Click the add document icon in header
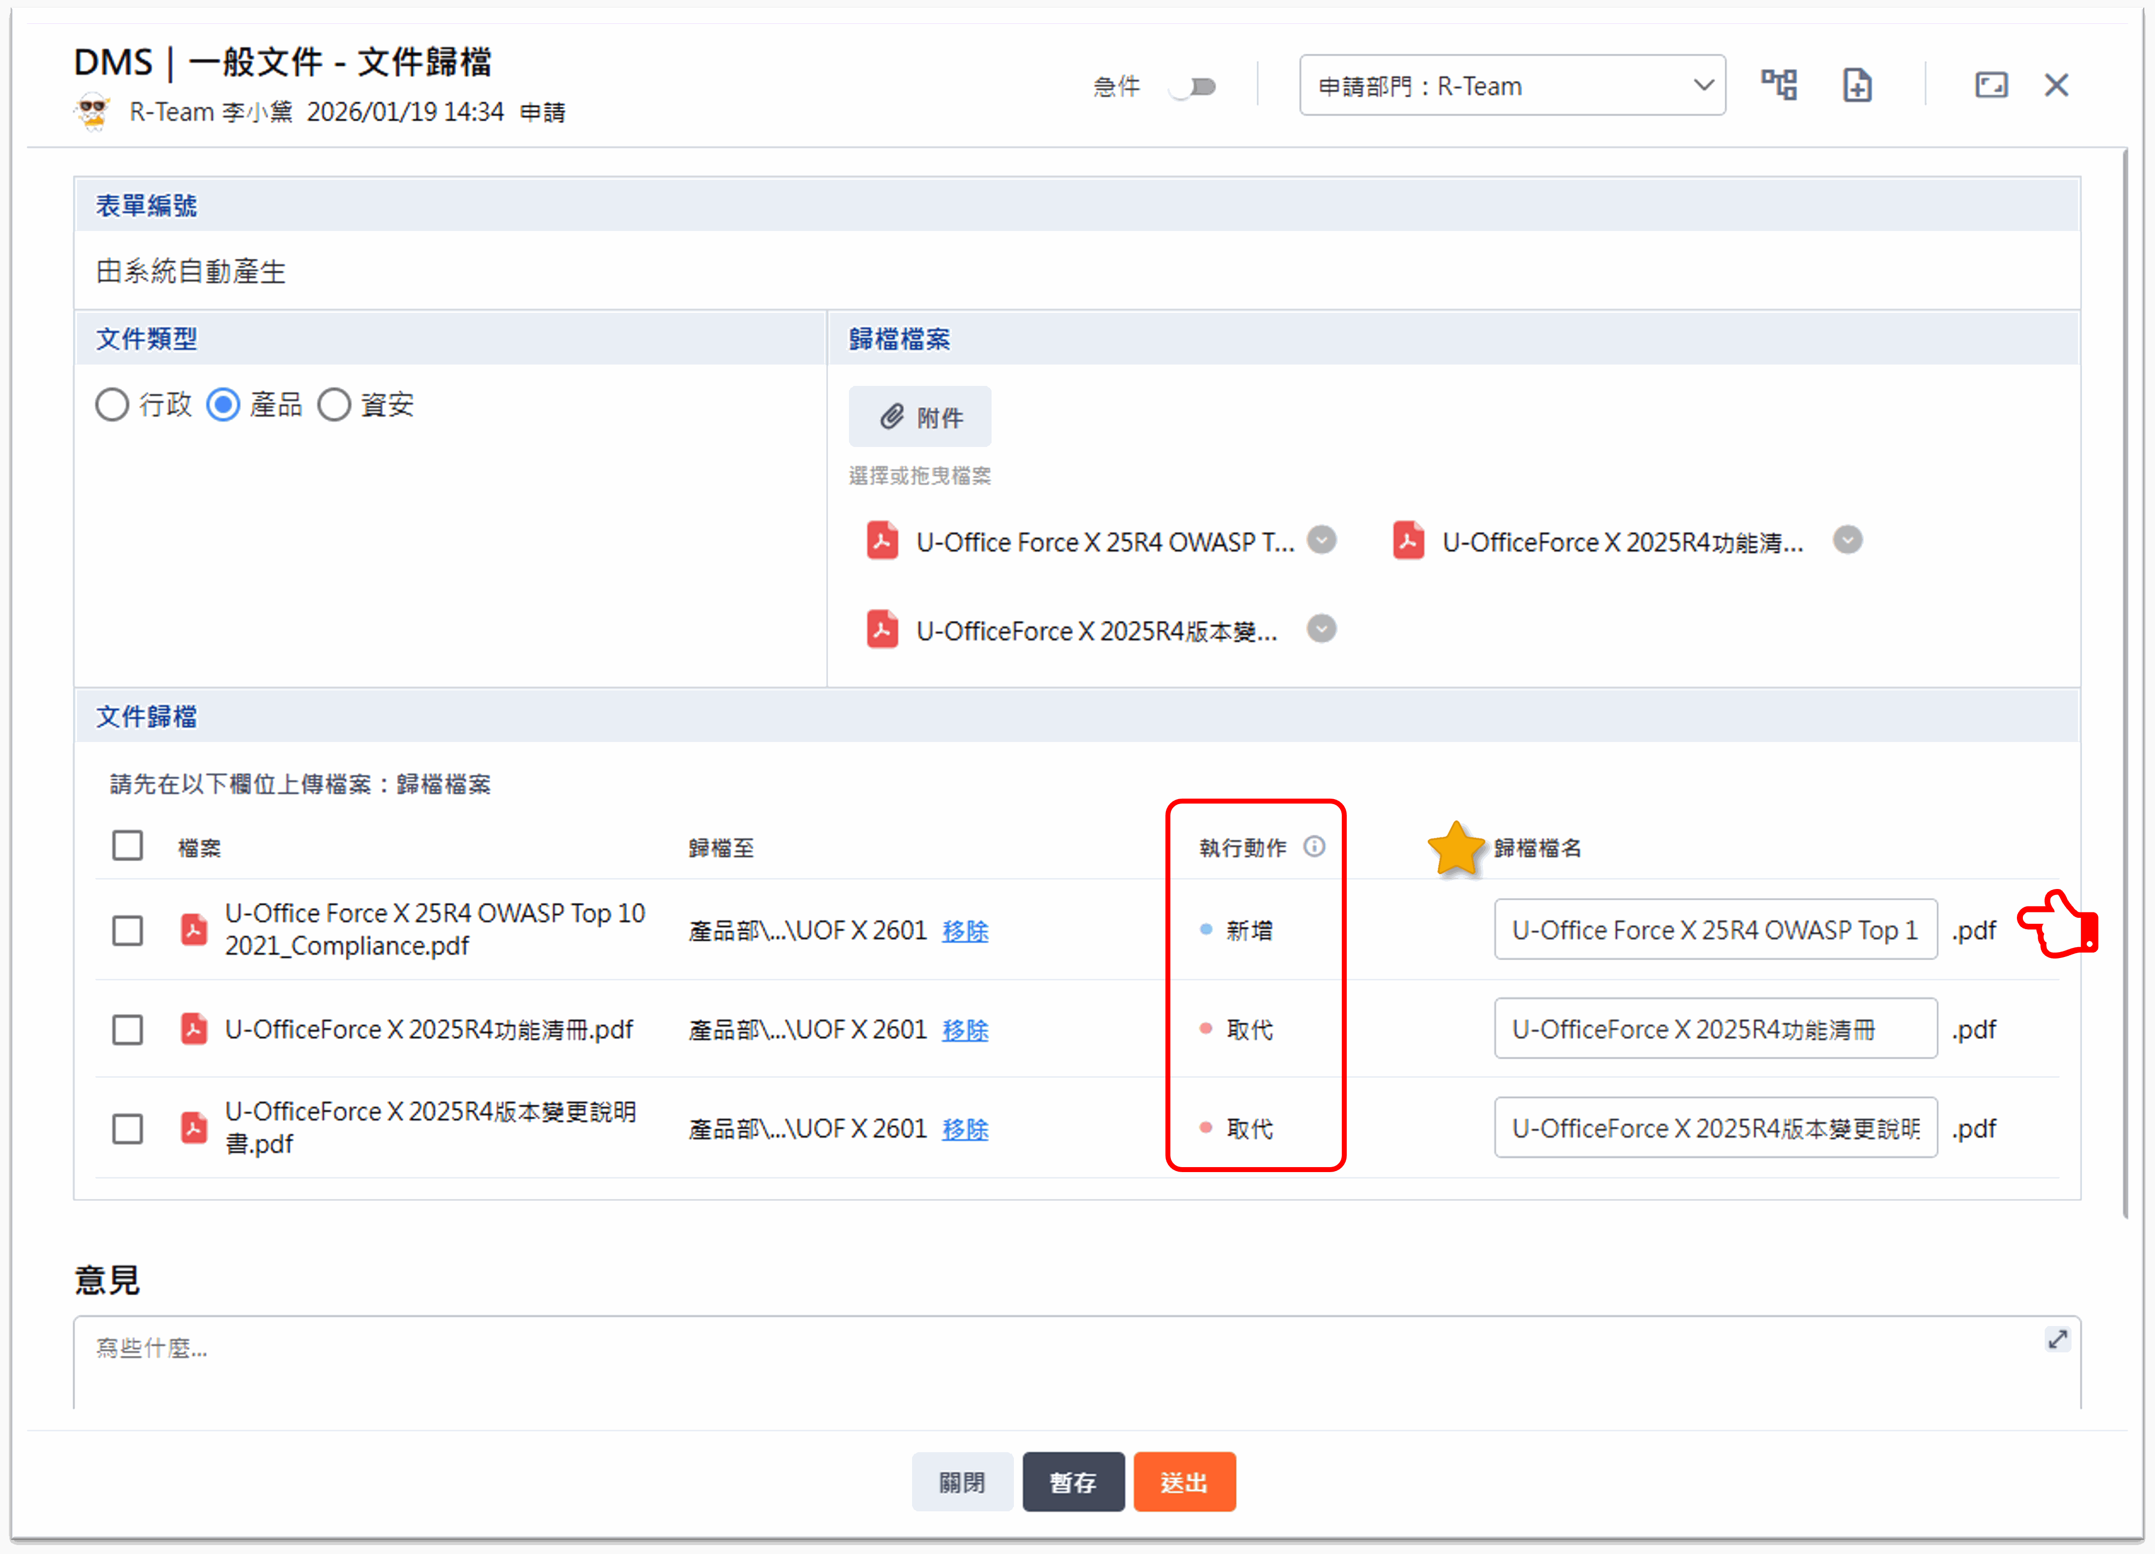This screenshot has width=2155, height=1554. (x=1857, y=85)
